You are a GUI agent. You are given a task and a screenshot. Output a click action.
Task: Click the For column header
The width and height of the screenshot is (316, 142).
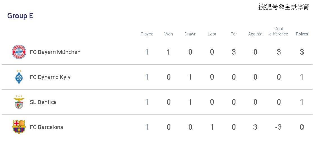click(x=233, y=34)
